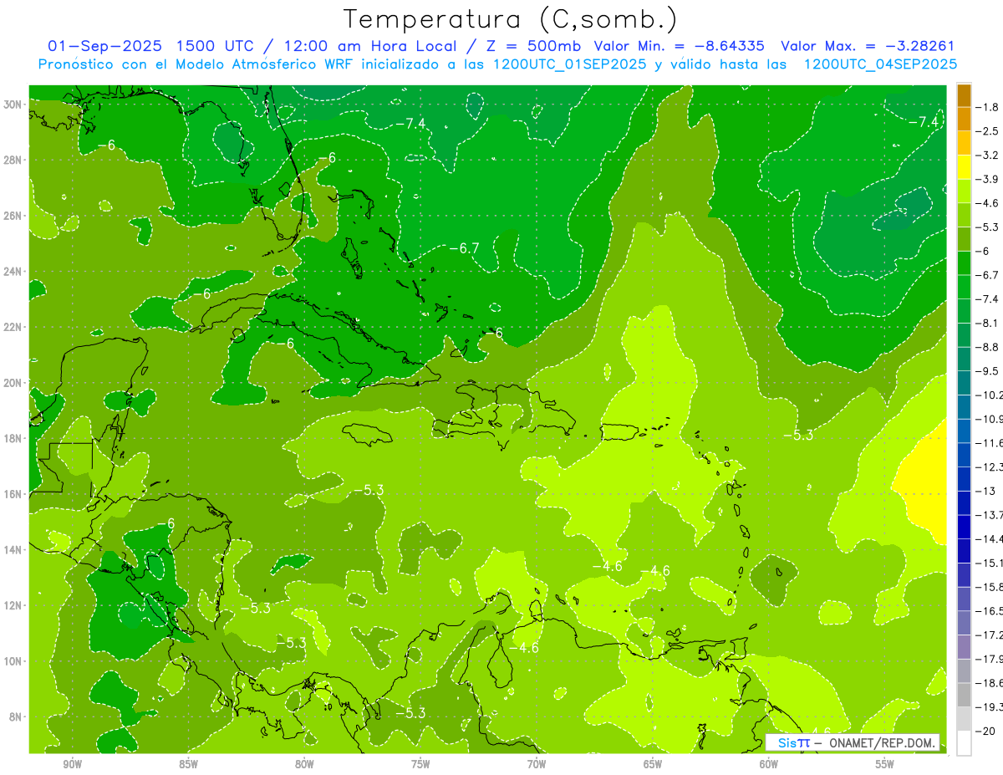Click the 85W longitude axis label
Image resolution: width=1003 pixels, height=775 pixels.
pyautogui.click(x=188, y=764)
